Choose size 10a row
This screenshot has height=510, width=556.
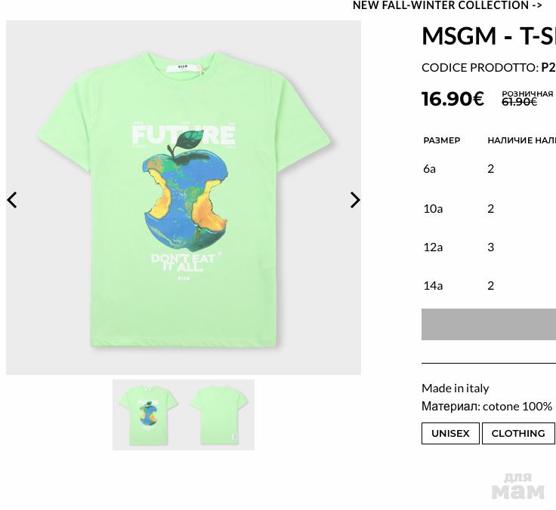pyautogui.click(x=489, y=209)
